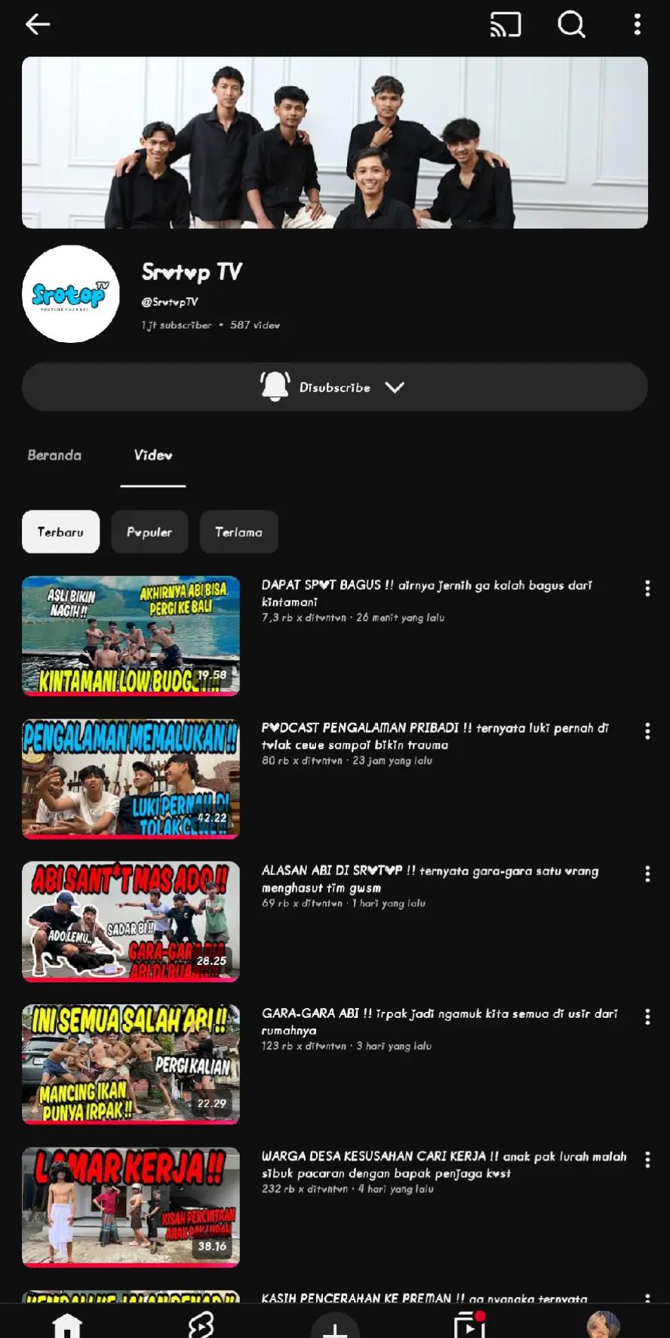Open the Abi Santet Mas Ado thumbnail

[131, 921]
